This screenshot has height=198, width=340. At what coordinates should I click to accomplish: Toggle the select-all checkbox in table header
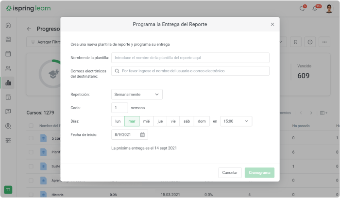pos(31,126)
